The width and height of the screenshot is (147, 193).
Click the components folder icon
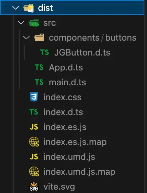39,38
